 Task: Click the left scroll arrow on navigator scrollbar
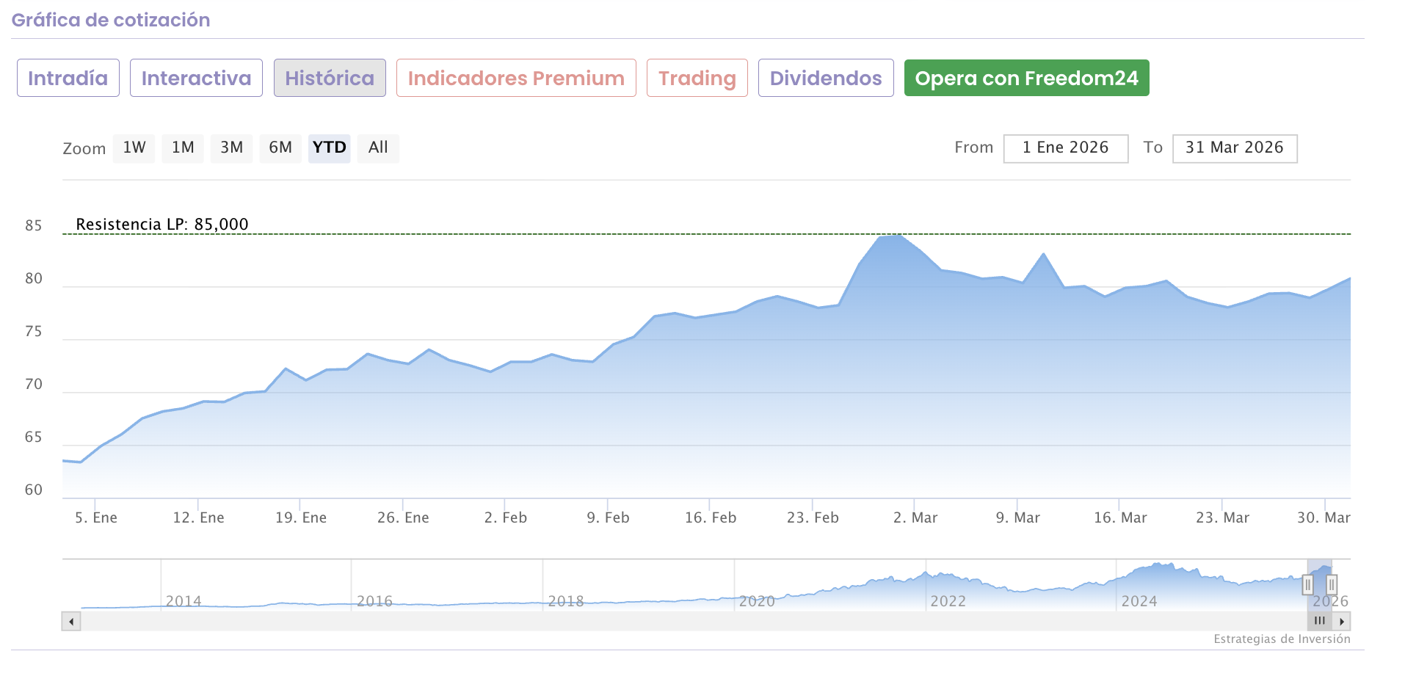tap(71, 622)
